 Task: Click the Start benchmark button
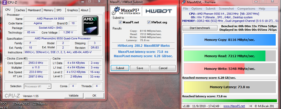(200, 28)
